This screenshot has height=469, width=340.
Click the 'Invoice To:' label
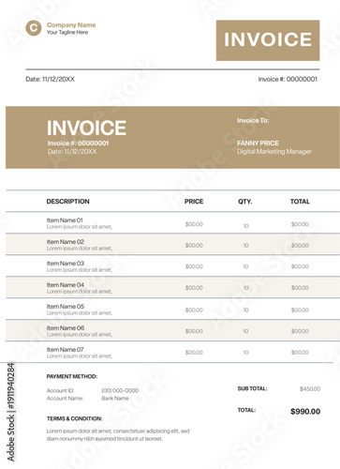point(253,120)
